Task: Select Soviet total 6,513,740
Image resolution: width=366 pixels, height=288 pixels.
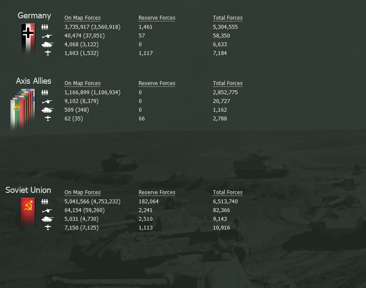Action: pos(225,202)
